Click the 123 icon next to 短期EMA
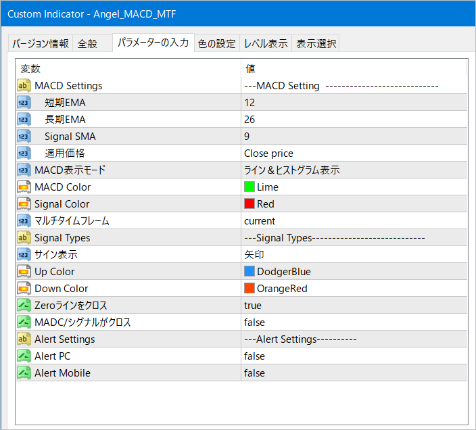The image size is (476, 430). coord(24,103)
